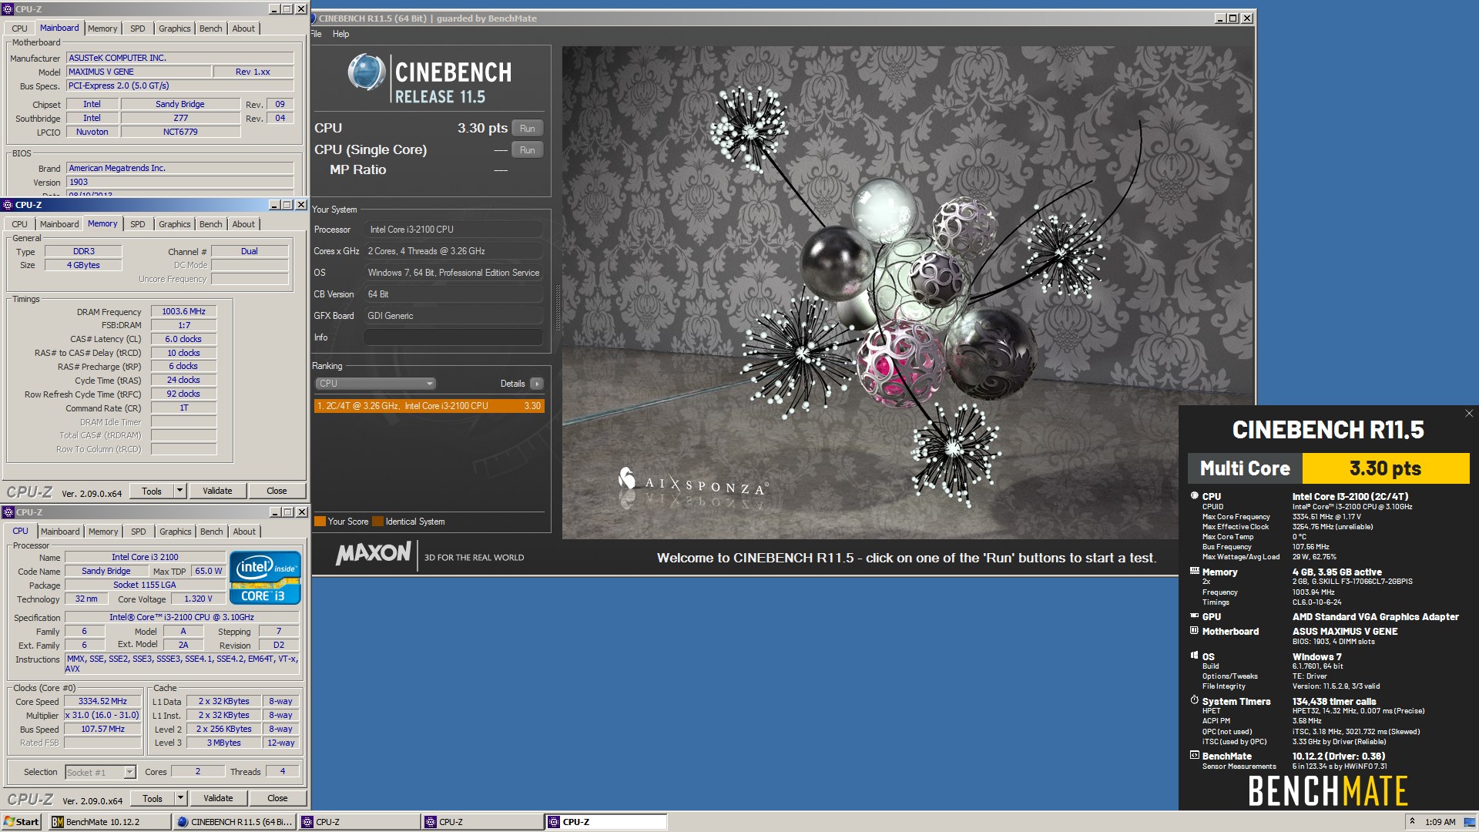Click the 1:09 AM taskbar clock

pos(1440,822)
